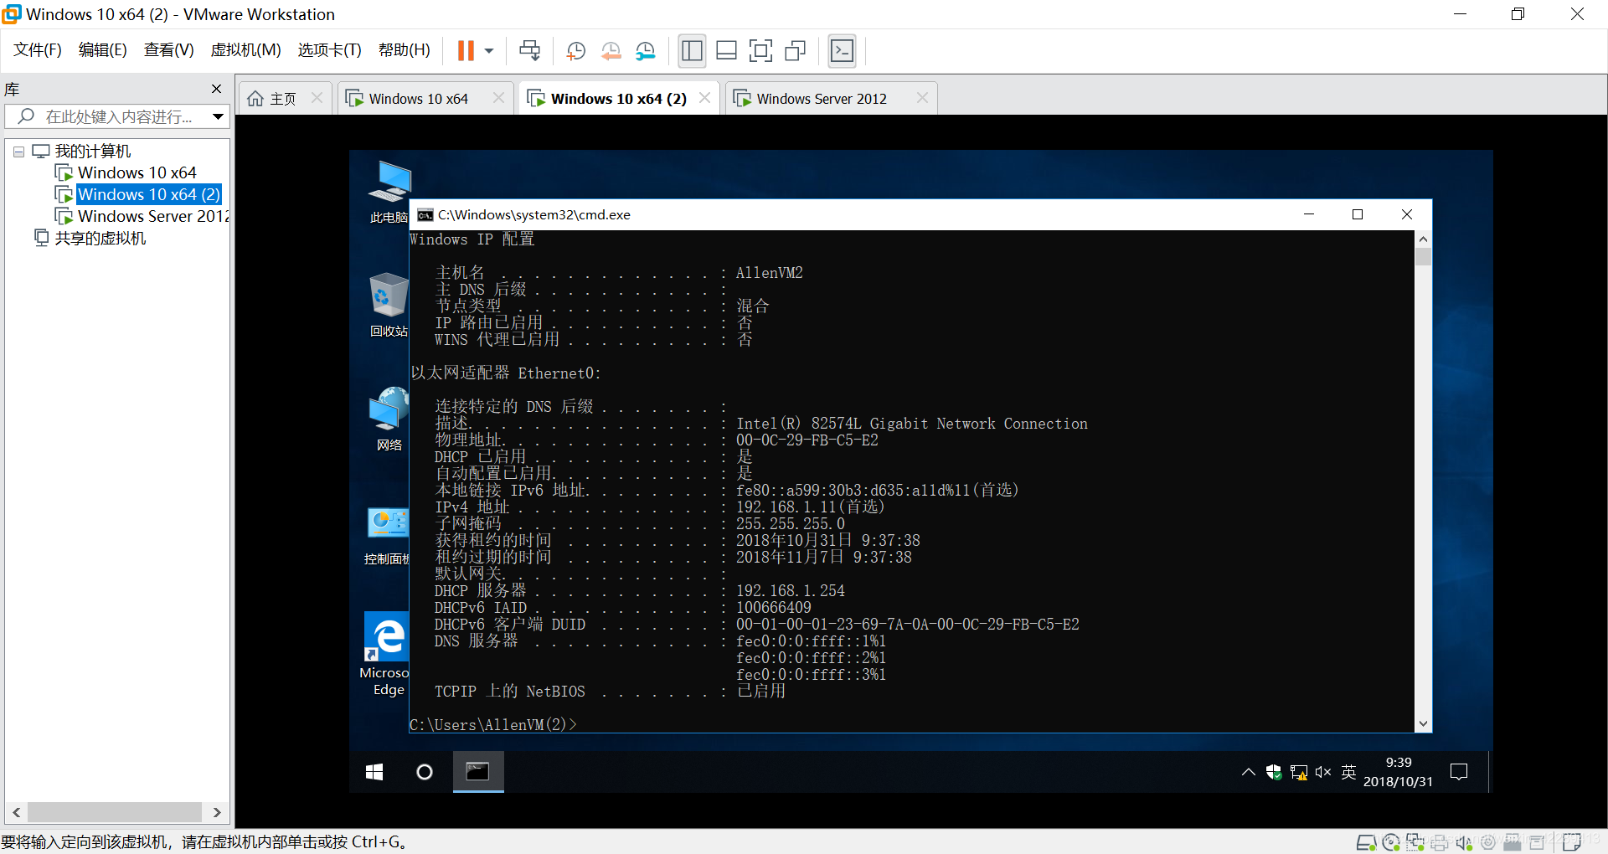Open the 文件(F) menu
The width and height of the screenshot is (1608, 854).
tap(38, 50)
